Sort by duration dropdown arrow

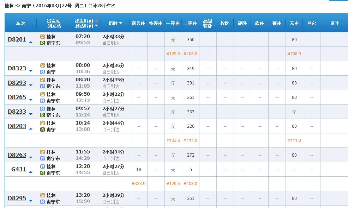tap(121, 23)
